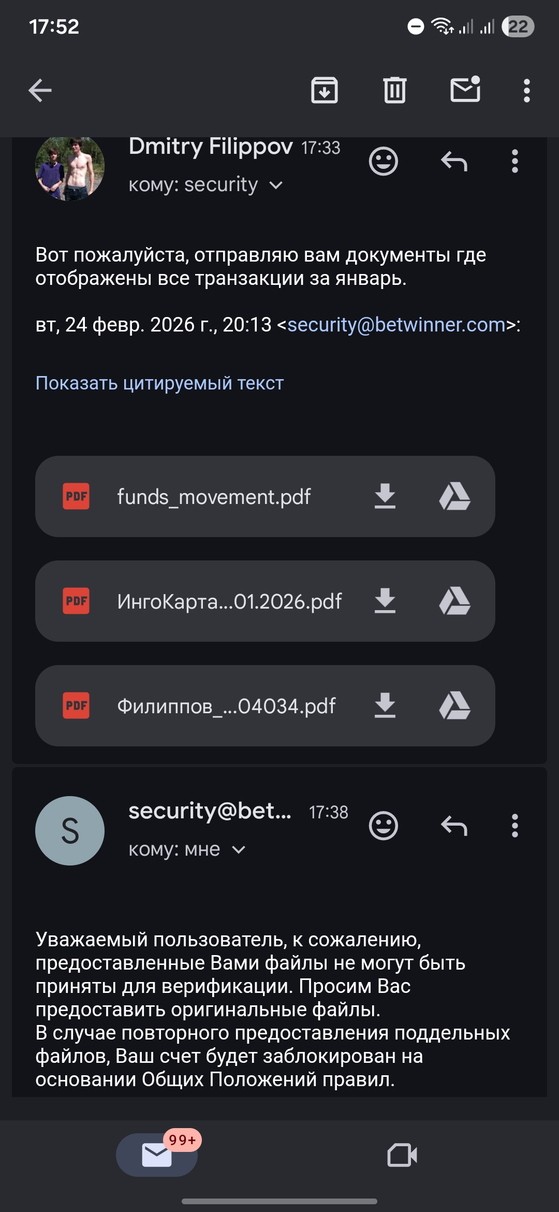Screen dimensions: 559x1212
Task: Add emoji reaction to Dmitry Filippov's message
Action: point(383,162)
